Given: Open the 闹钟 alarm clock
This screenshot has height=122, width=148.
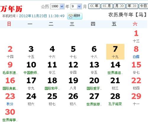Looking at the screenshot, I should click(x=75, y=16).
